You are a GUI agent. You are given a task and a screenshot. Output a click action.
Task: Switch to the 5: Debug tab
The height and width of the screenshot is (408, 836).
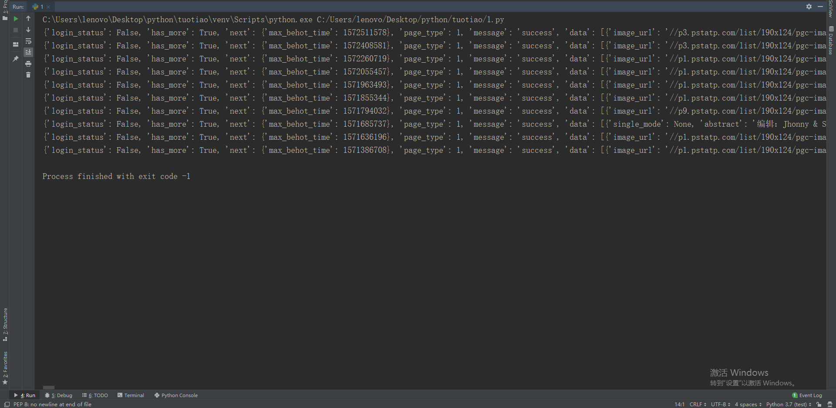tap(59, 395)
